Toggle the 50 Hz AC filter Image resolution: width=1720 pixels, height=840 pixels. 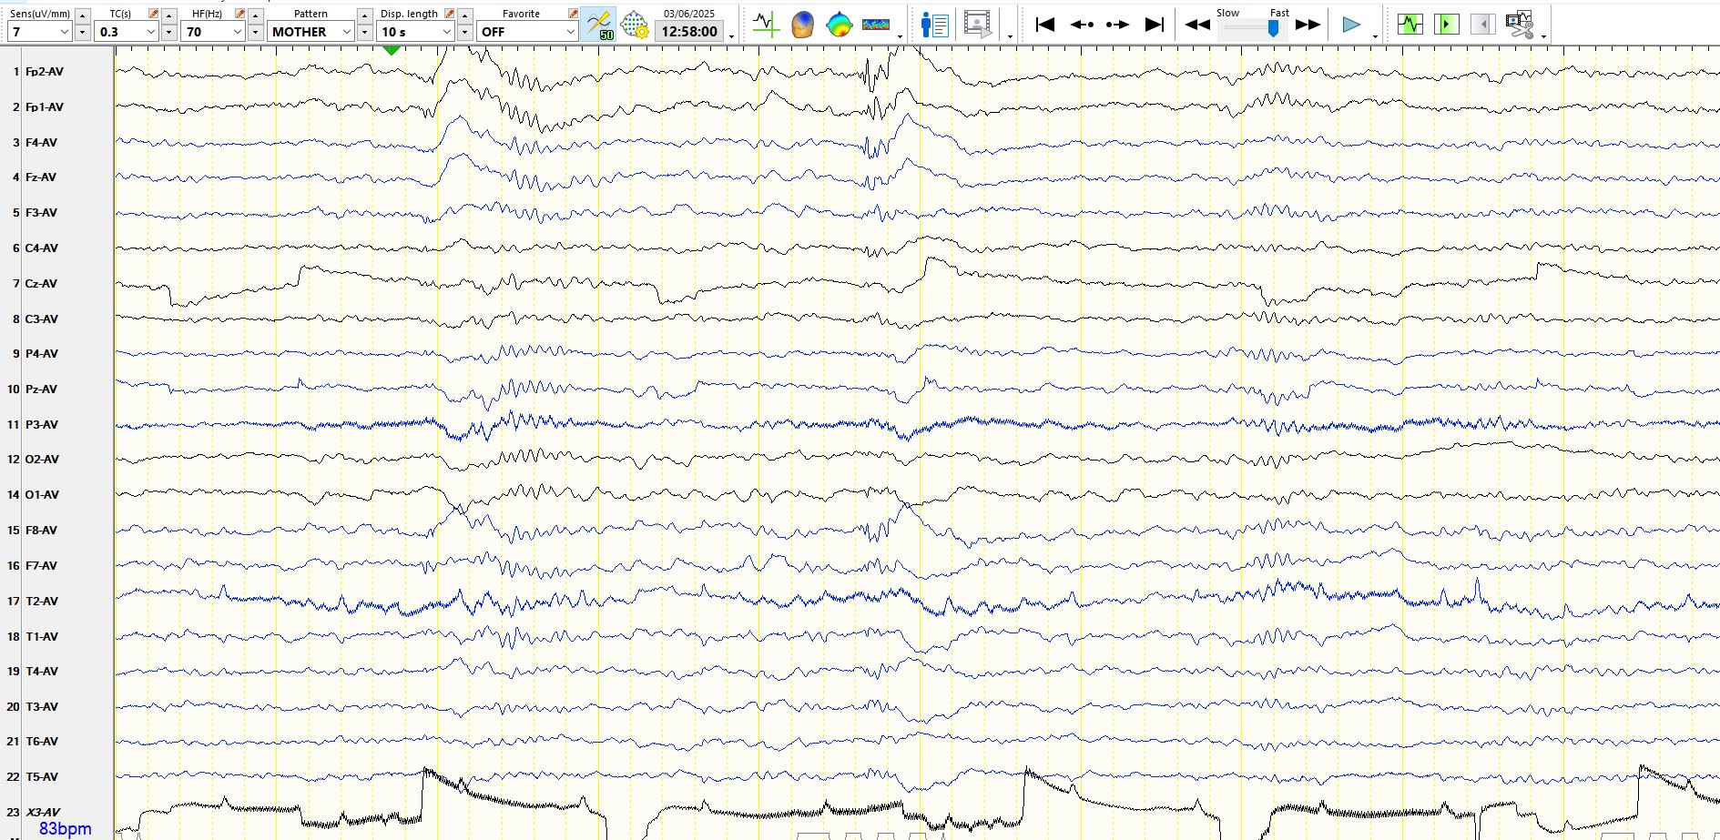click(x=598, y=25)
